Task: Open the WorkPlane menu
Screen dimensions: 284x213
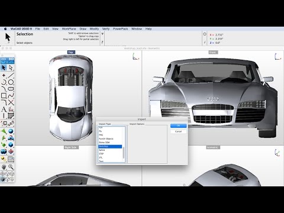Action: [x=69, y=29]
